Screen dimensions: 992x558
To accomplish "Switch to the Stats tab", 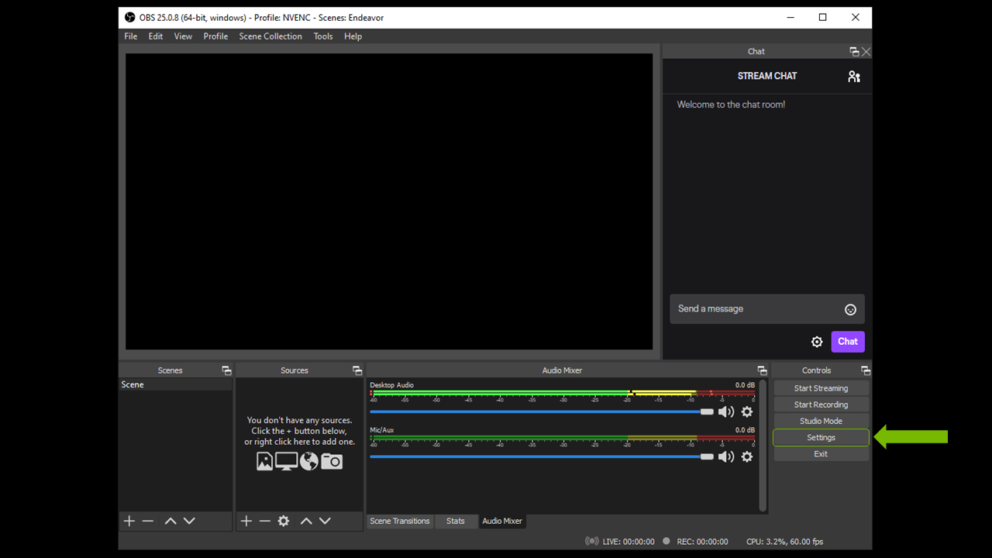I will tap(456, 521).
